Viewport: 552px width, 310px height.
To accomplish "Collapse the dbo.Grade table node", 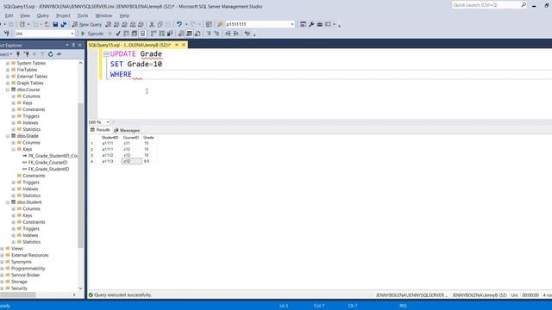I will pyautogui.click(x=8, y=136).
